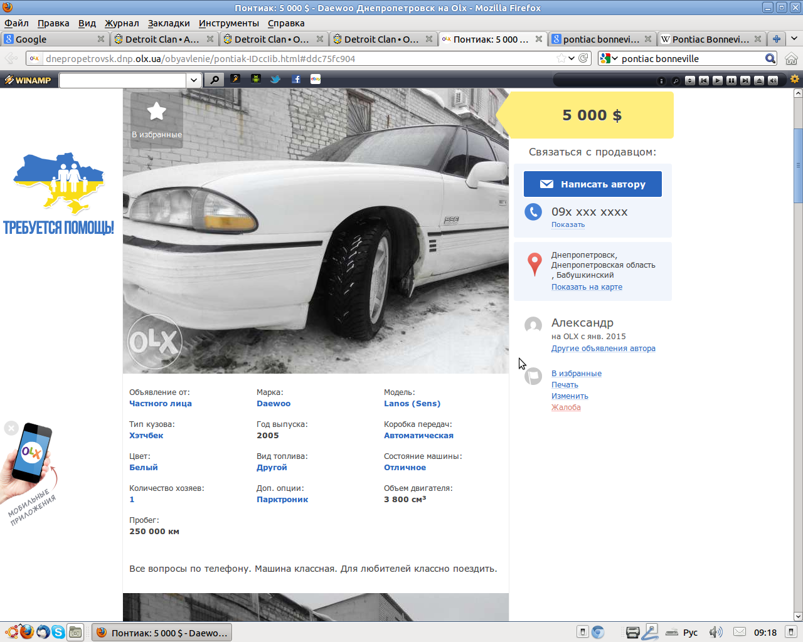Open the Закладки menu
The height and width of the screenshot is (642, 803).
(x=169, y=23)
